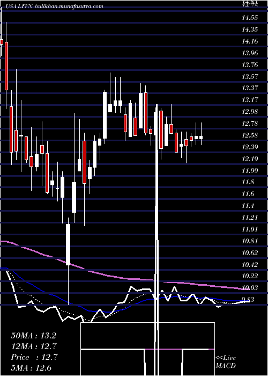268x376 pixels.
Task: Click the 10.62 price axis label
Action: [x=250, y=252]
